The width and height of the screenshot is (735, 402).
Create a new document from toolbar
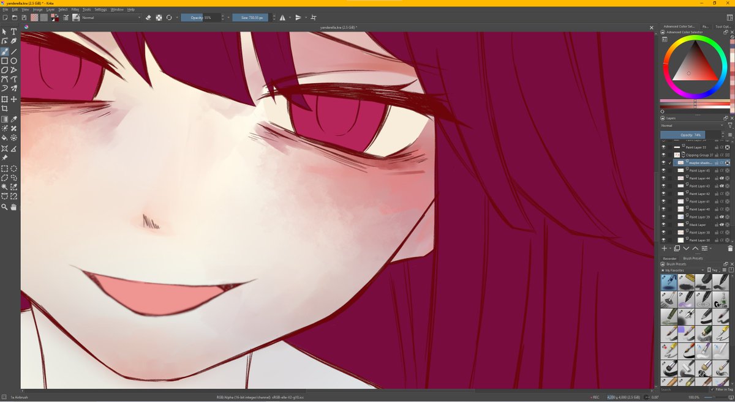pos(5,18)
